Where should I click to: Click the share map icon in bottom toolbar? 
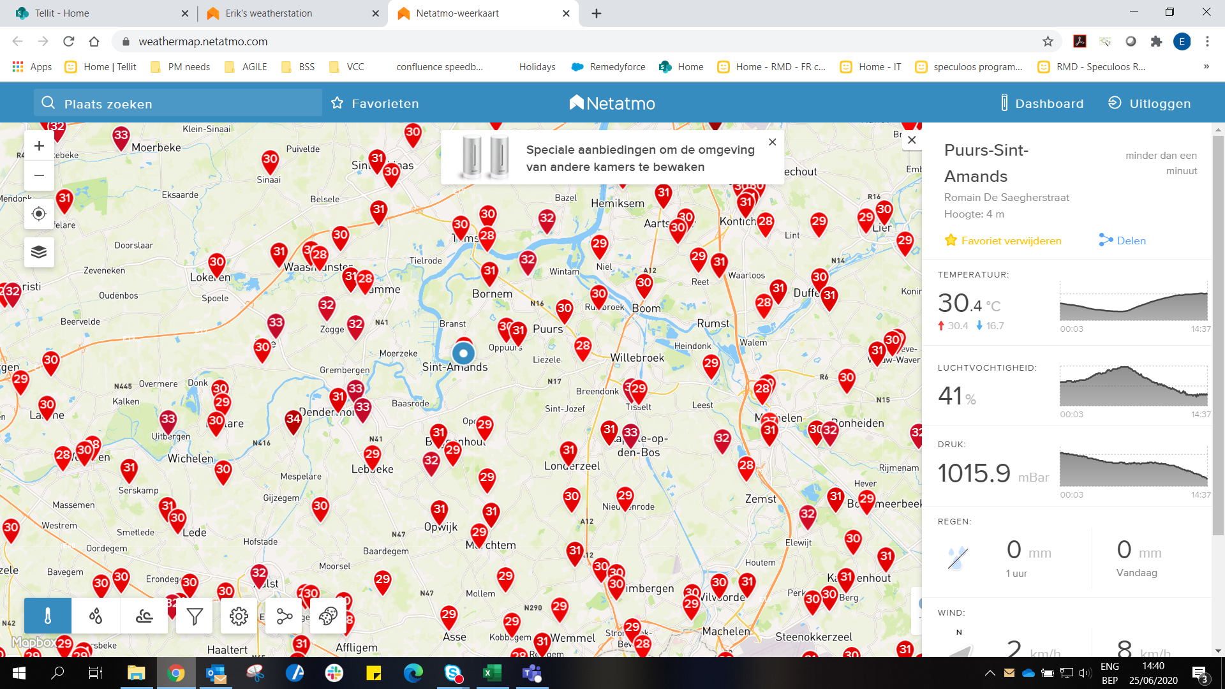284,616
